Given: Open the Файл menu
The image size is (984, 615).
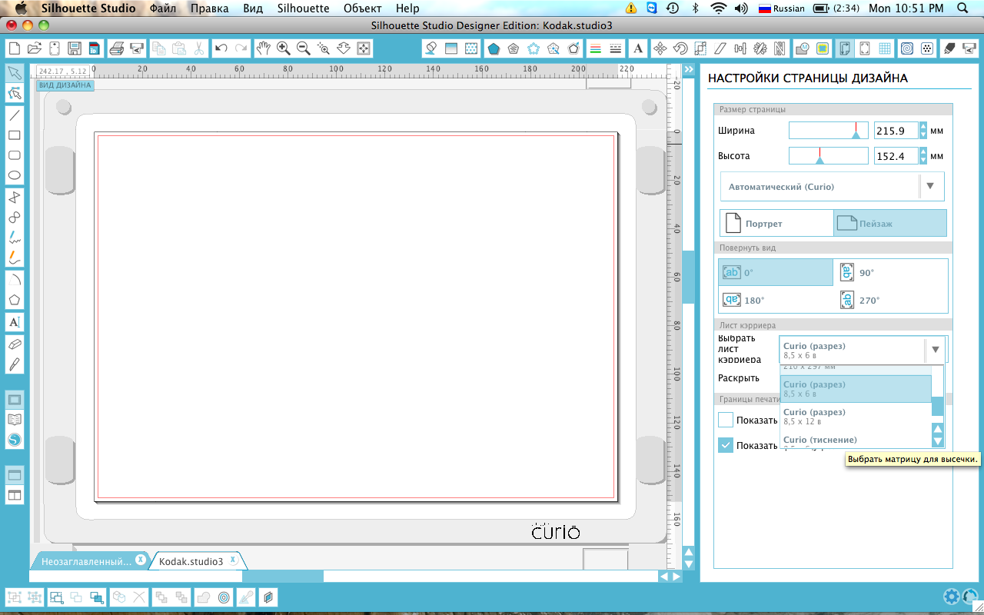Looking at the screenshot, I should (x=163, y=8).
